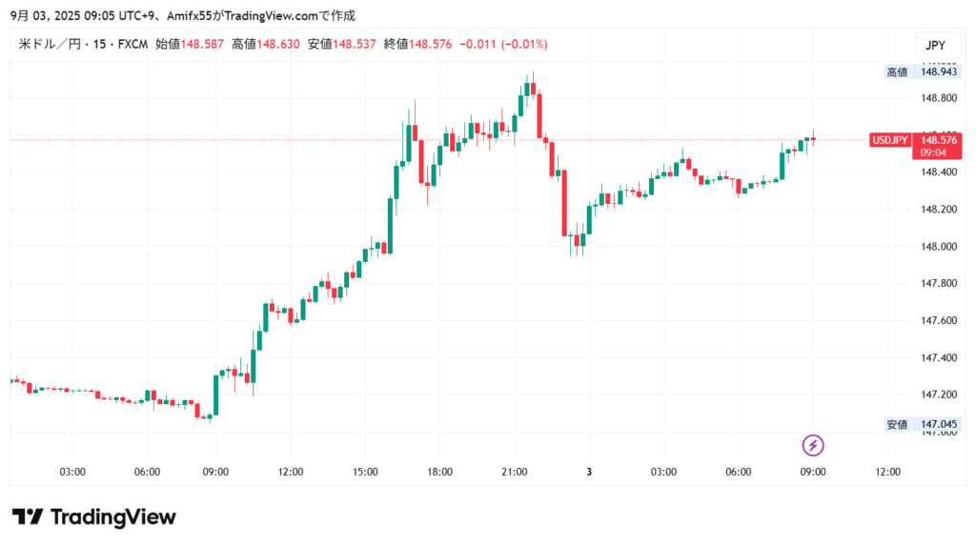Select the 高値 148.943 high price label
Viewport: 976px width, 548px height.
click(x=923, y=71)
